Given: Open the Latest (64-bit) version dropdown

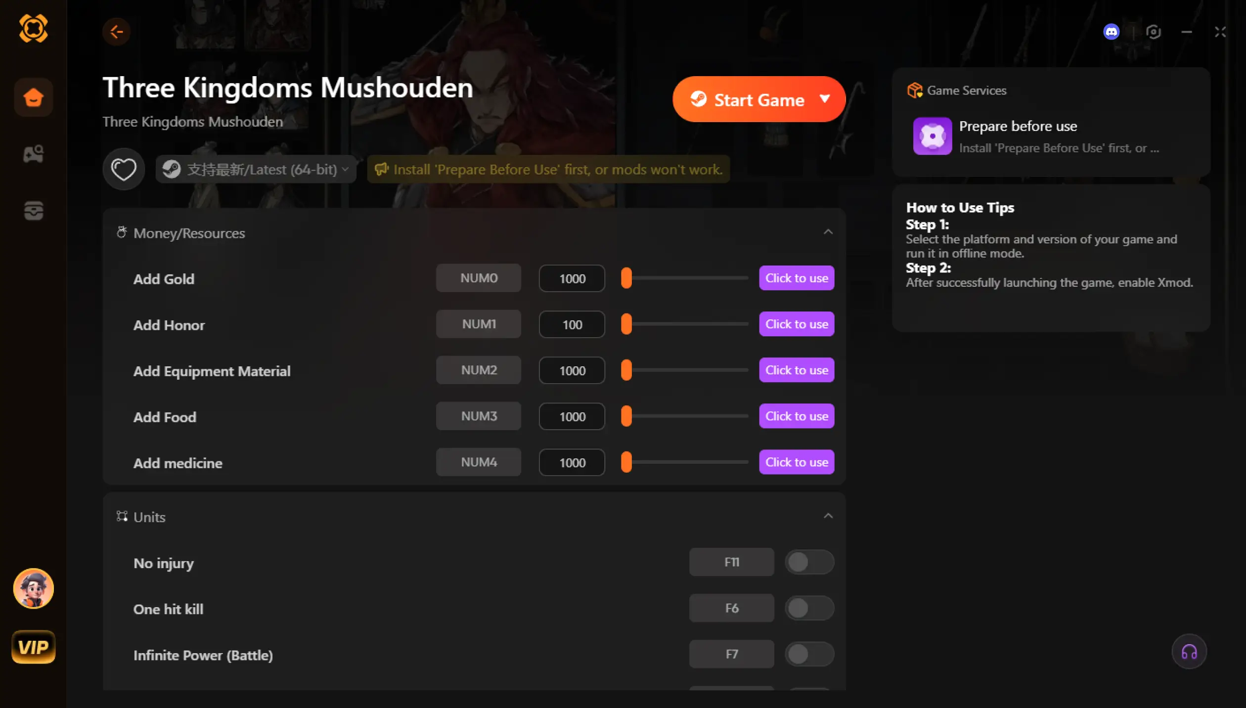Looking at the screenshot, I should tap(256, 170).
